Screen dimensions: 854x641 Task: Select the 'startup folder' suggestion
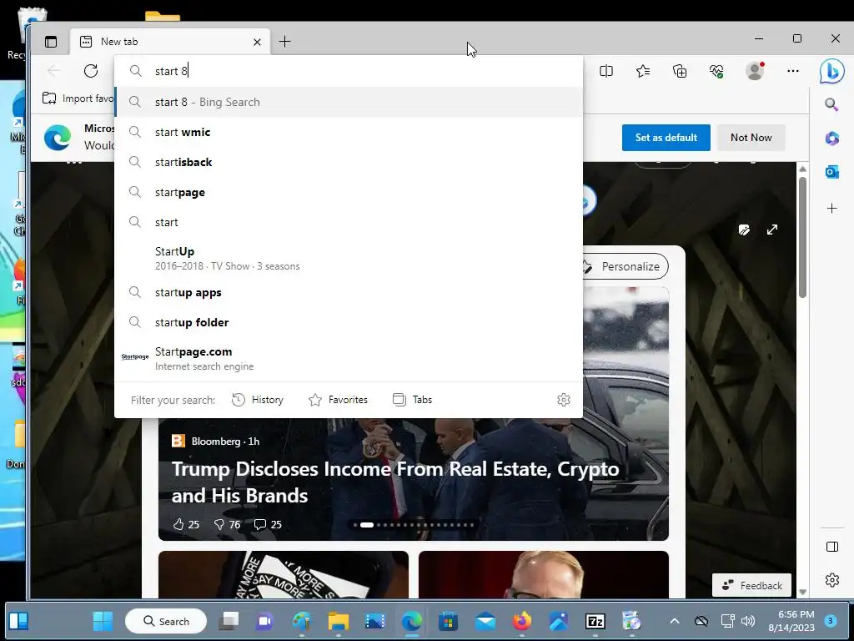pyautogui.click(x=349, y=322)
